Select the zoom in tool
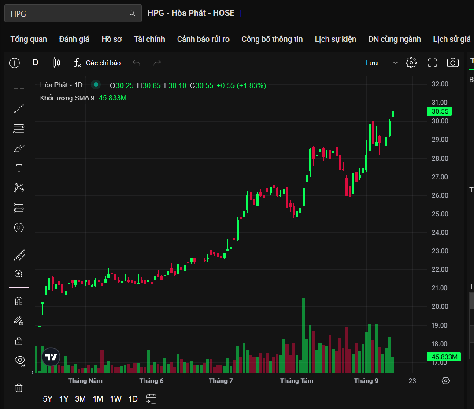This screenshot has height=409, width=474. click(19, 274)
